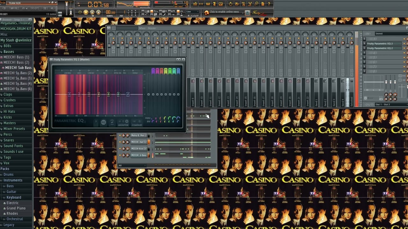
Task: Click the circular arrow icon in top toolbar
Action: click(x=230, y=4)
